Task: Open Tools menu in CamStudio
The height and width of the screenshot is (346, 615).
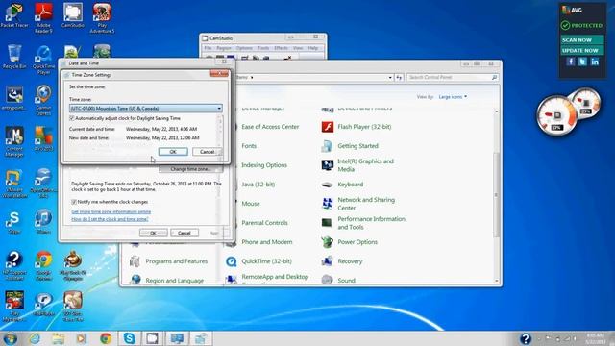Action: pyautogui.click(x=263, y=48)
